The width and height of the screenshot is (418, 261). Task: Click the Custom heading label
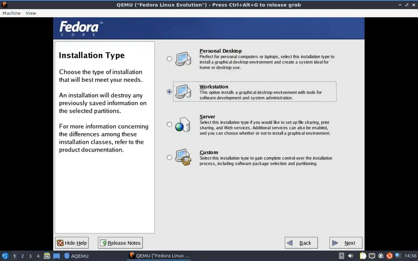pos(209,152)
